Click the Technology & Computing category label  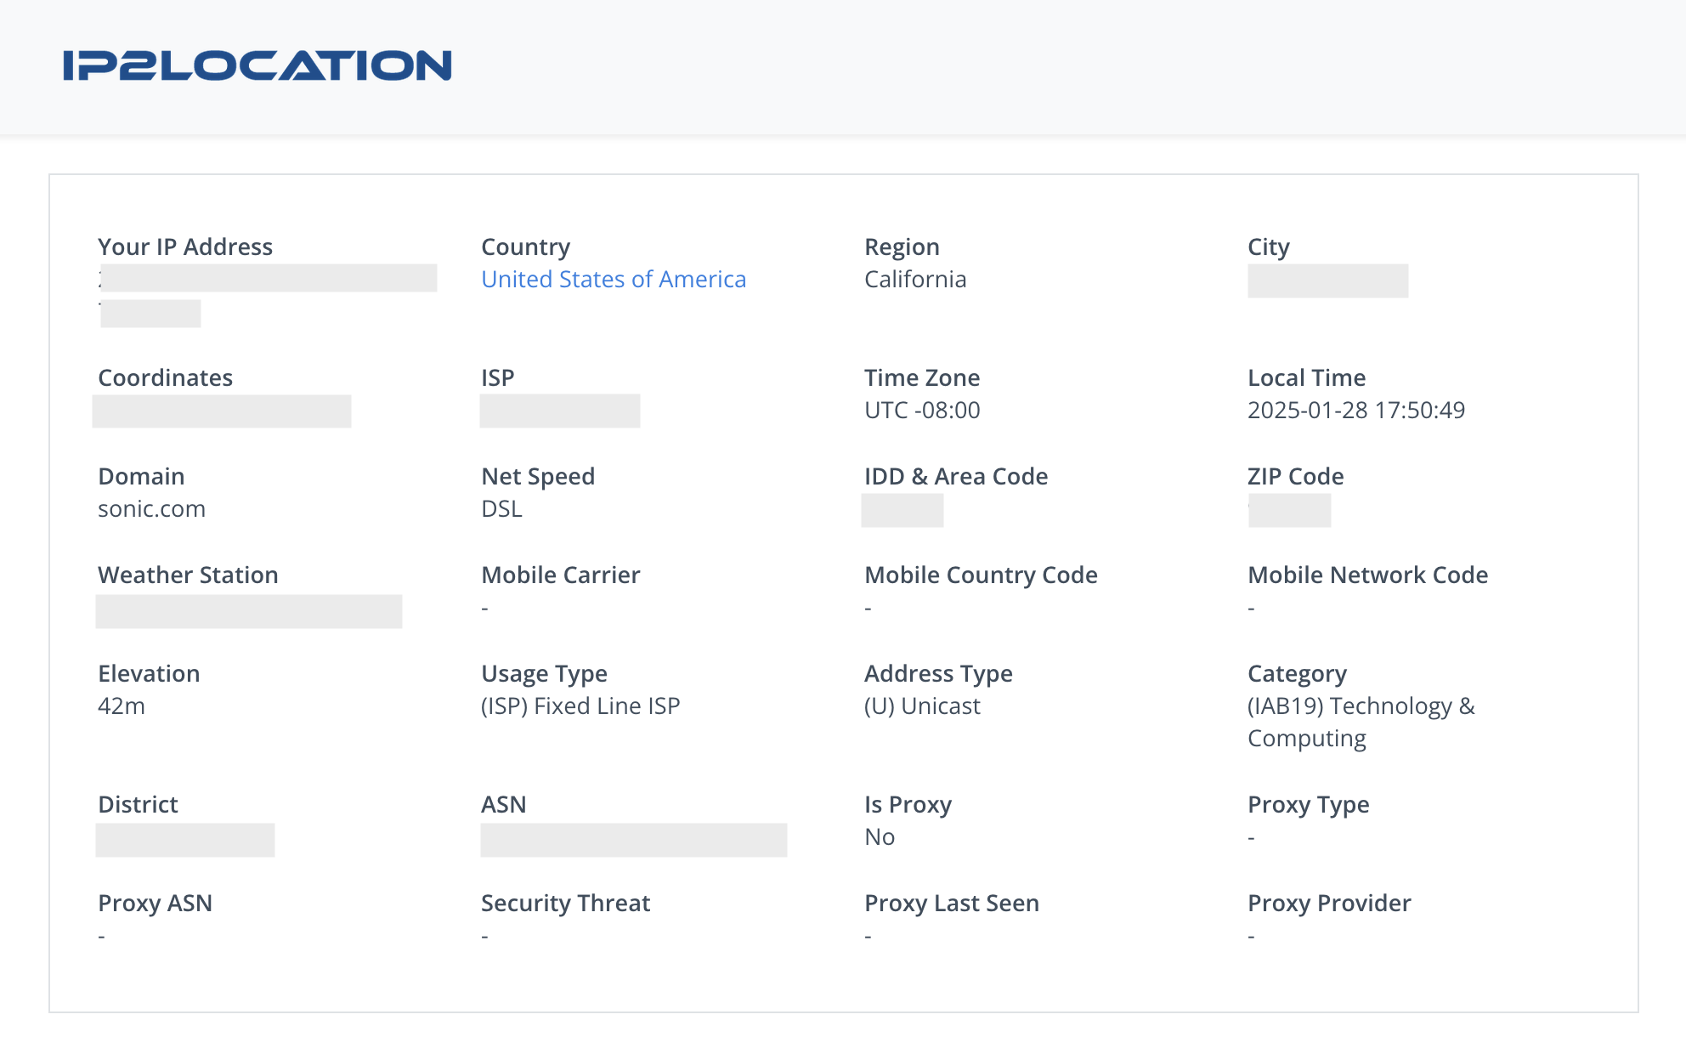pos(1361,722)
